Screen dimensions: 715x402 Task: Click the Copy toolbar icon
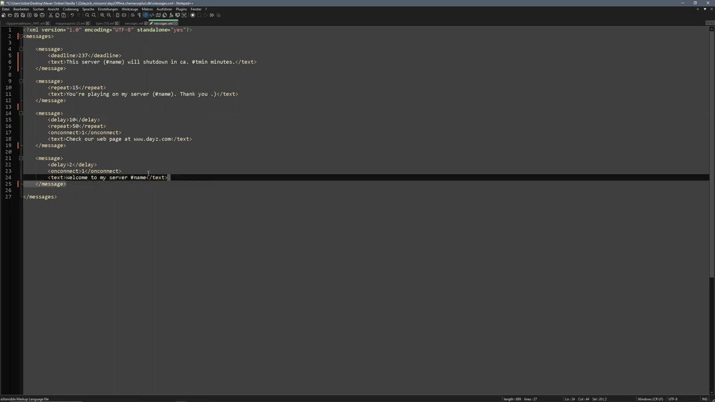pyautogui.click(x=57, y=15)
